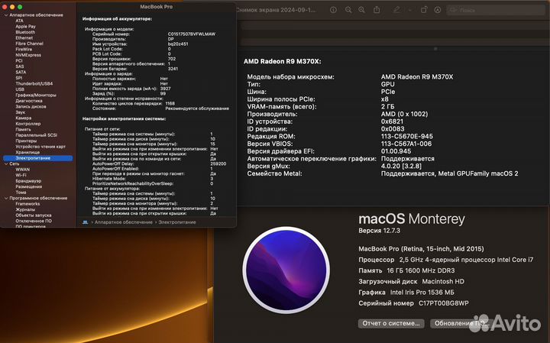The height and width of the screenshot is (343, 550).
Task: Select Камера in the sidebar
Action: click(24, 118)
